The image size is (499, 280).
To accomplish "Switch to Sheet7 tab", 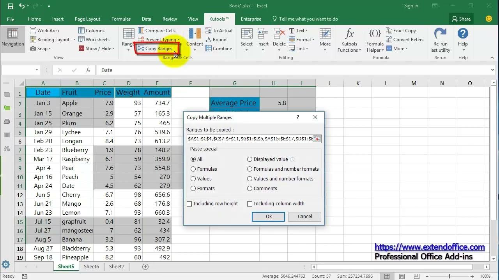I will pyautogui.click(x=117, y=266).
